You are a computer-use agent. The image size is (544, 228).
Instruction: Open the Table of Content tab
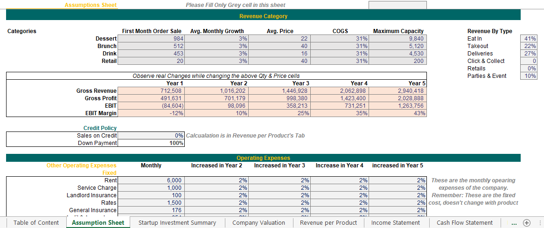click(x=36, y=222)
